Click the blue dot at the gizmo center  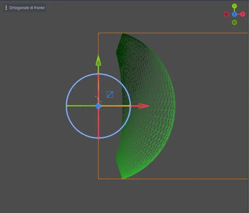coord(98,106)
